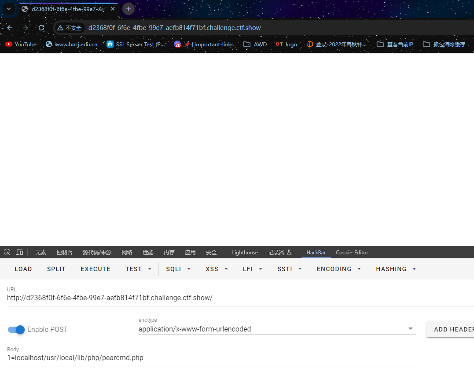Click into the POST Body field
The height and width of the screenshot is (376, 474).
click(x=211, y=358)
